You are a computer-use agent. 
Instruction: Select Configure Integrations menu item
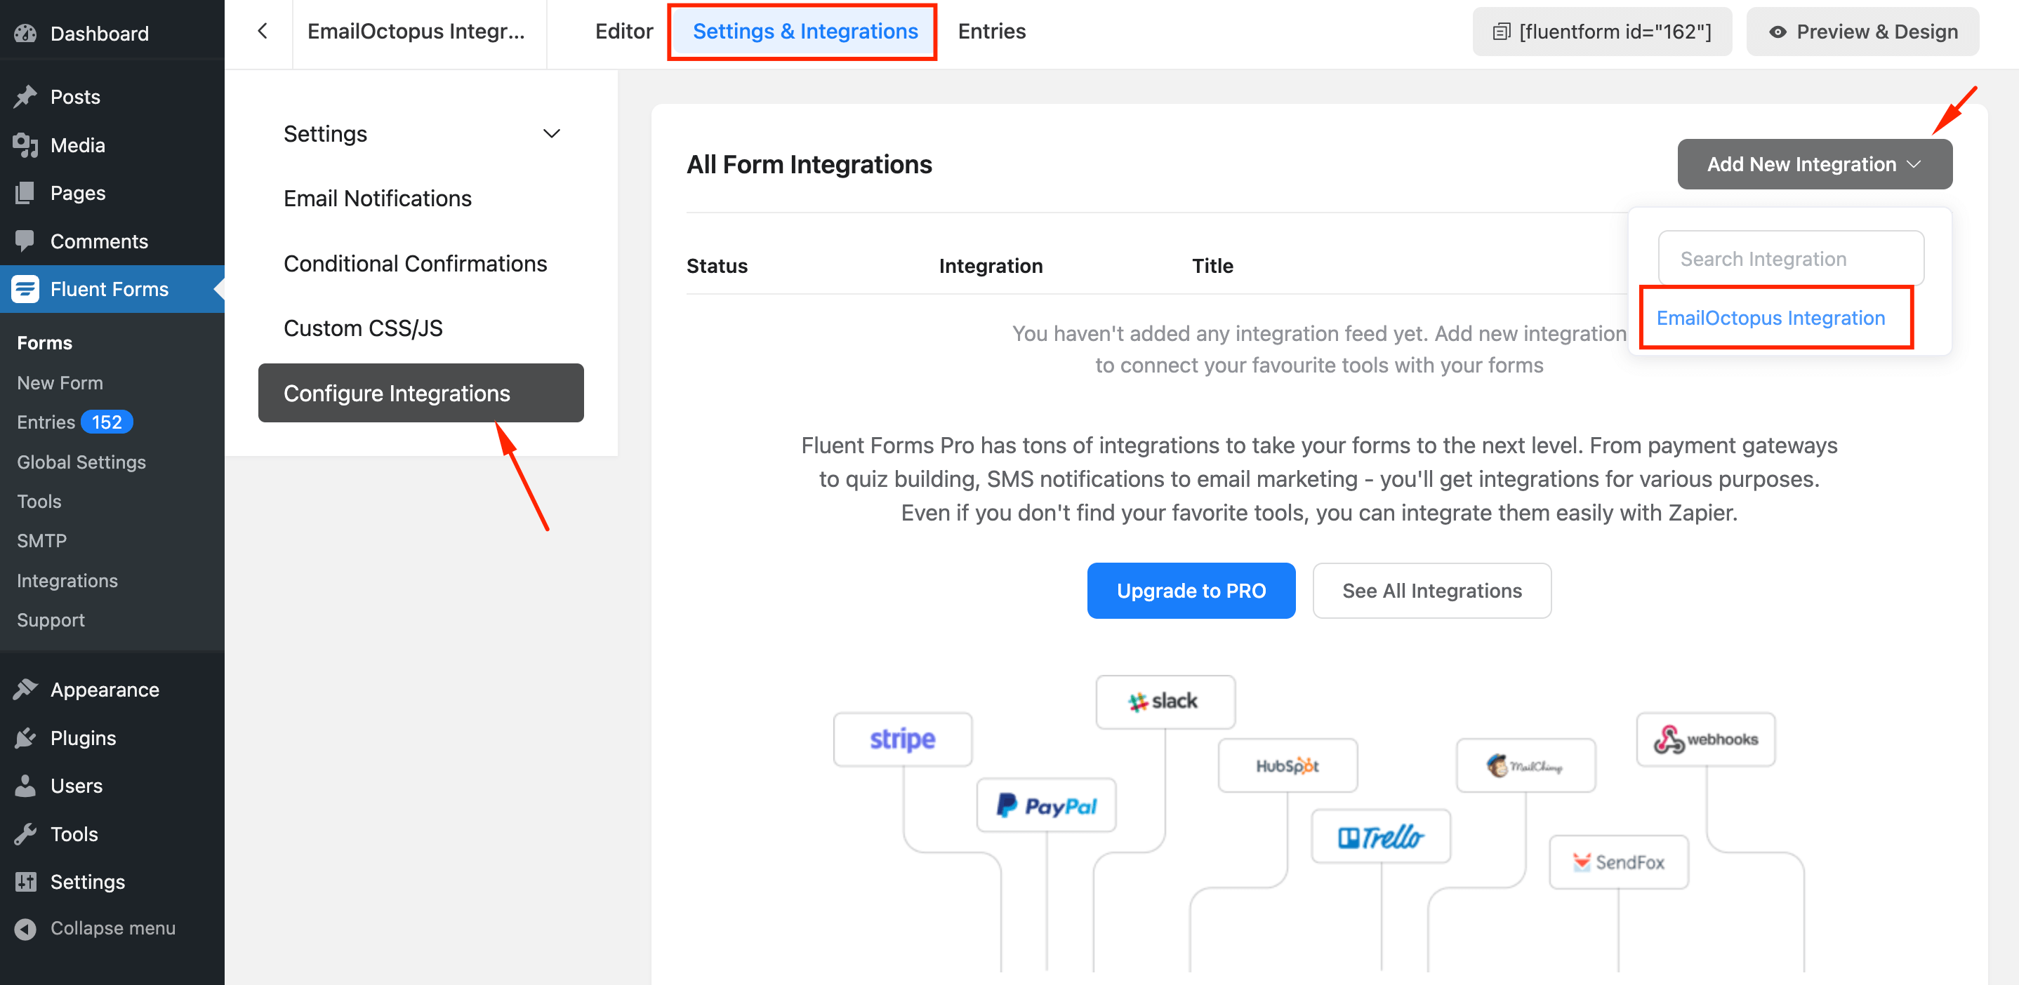[421, 393]
